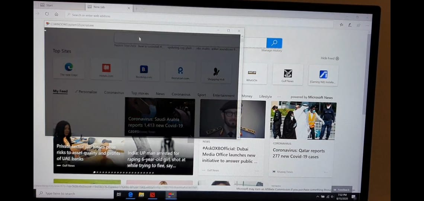Click the volume icon in system tray
The height and width of the screenshot is (201, 424).
(x=333, y=197)
